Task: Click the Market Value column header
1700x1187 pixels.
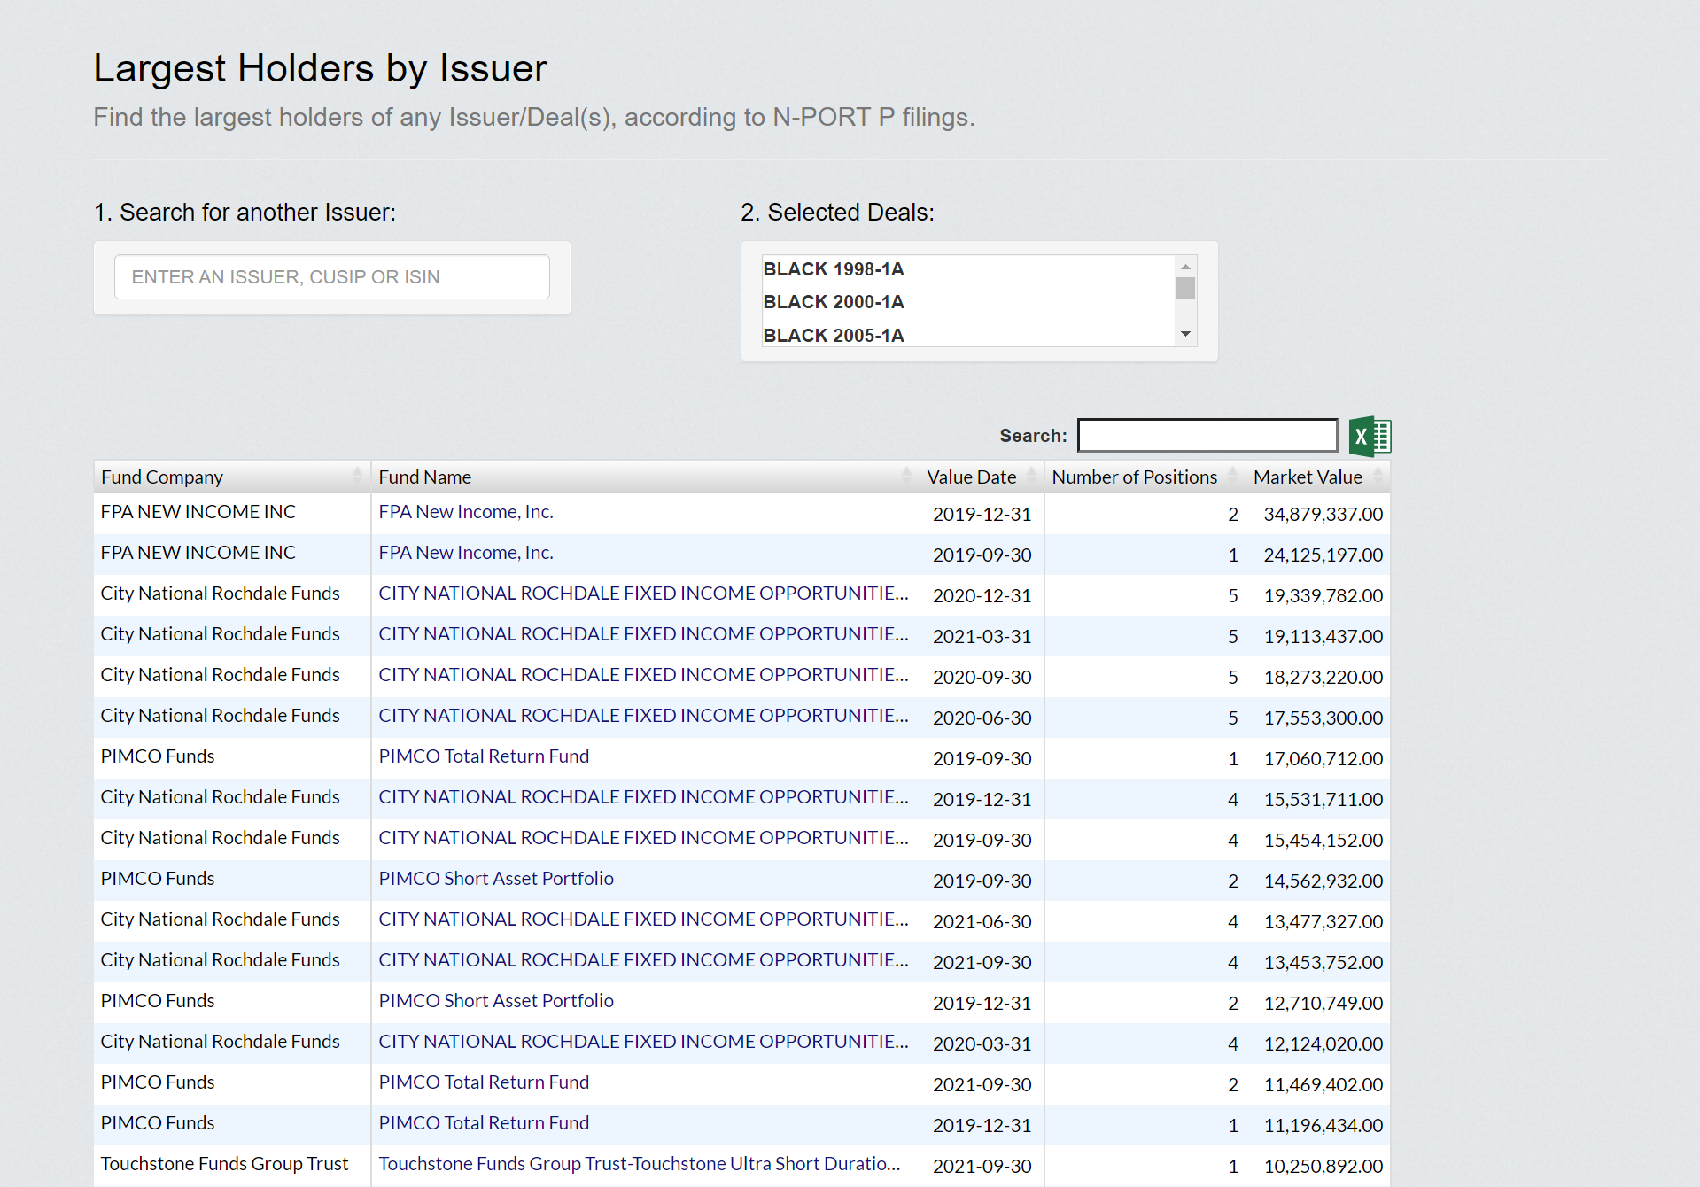Action: tap(1308, 476)
